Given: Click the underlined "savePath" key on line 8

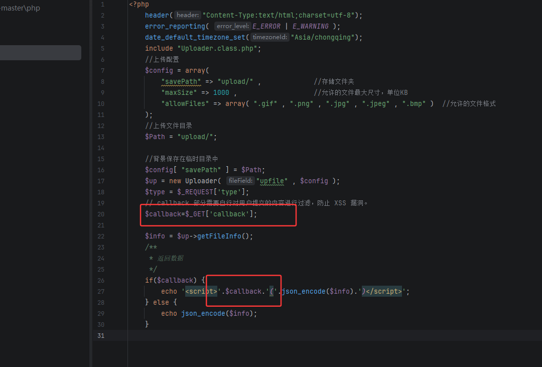Looking at the screenshot, I should (181, 81).
